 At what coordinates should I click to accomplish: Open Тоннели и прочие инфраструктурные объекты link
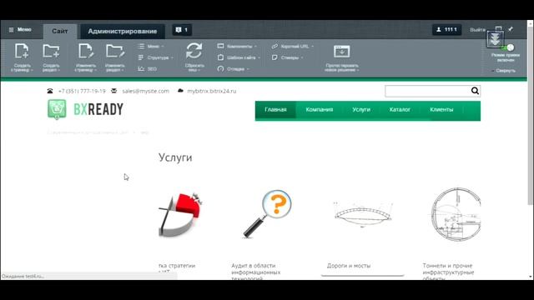pyautogui.click(x=448, y=272)
